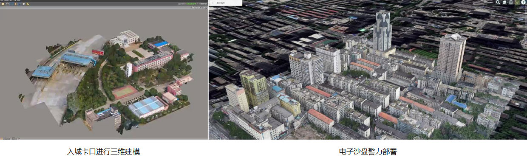
Task: Click the white tab at map top-left
Action: pyautogui.click(x=225, y=3)
